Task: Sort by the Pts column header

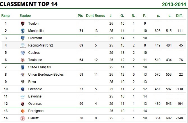Action: click(x=80, y=16)
